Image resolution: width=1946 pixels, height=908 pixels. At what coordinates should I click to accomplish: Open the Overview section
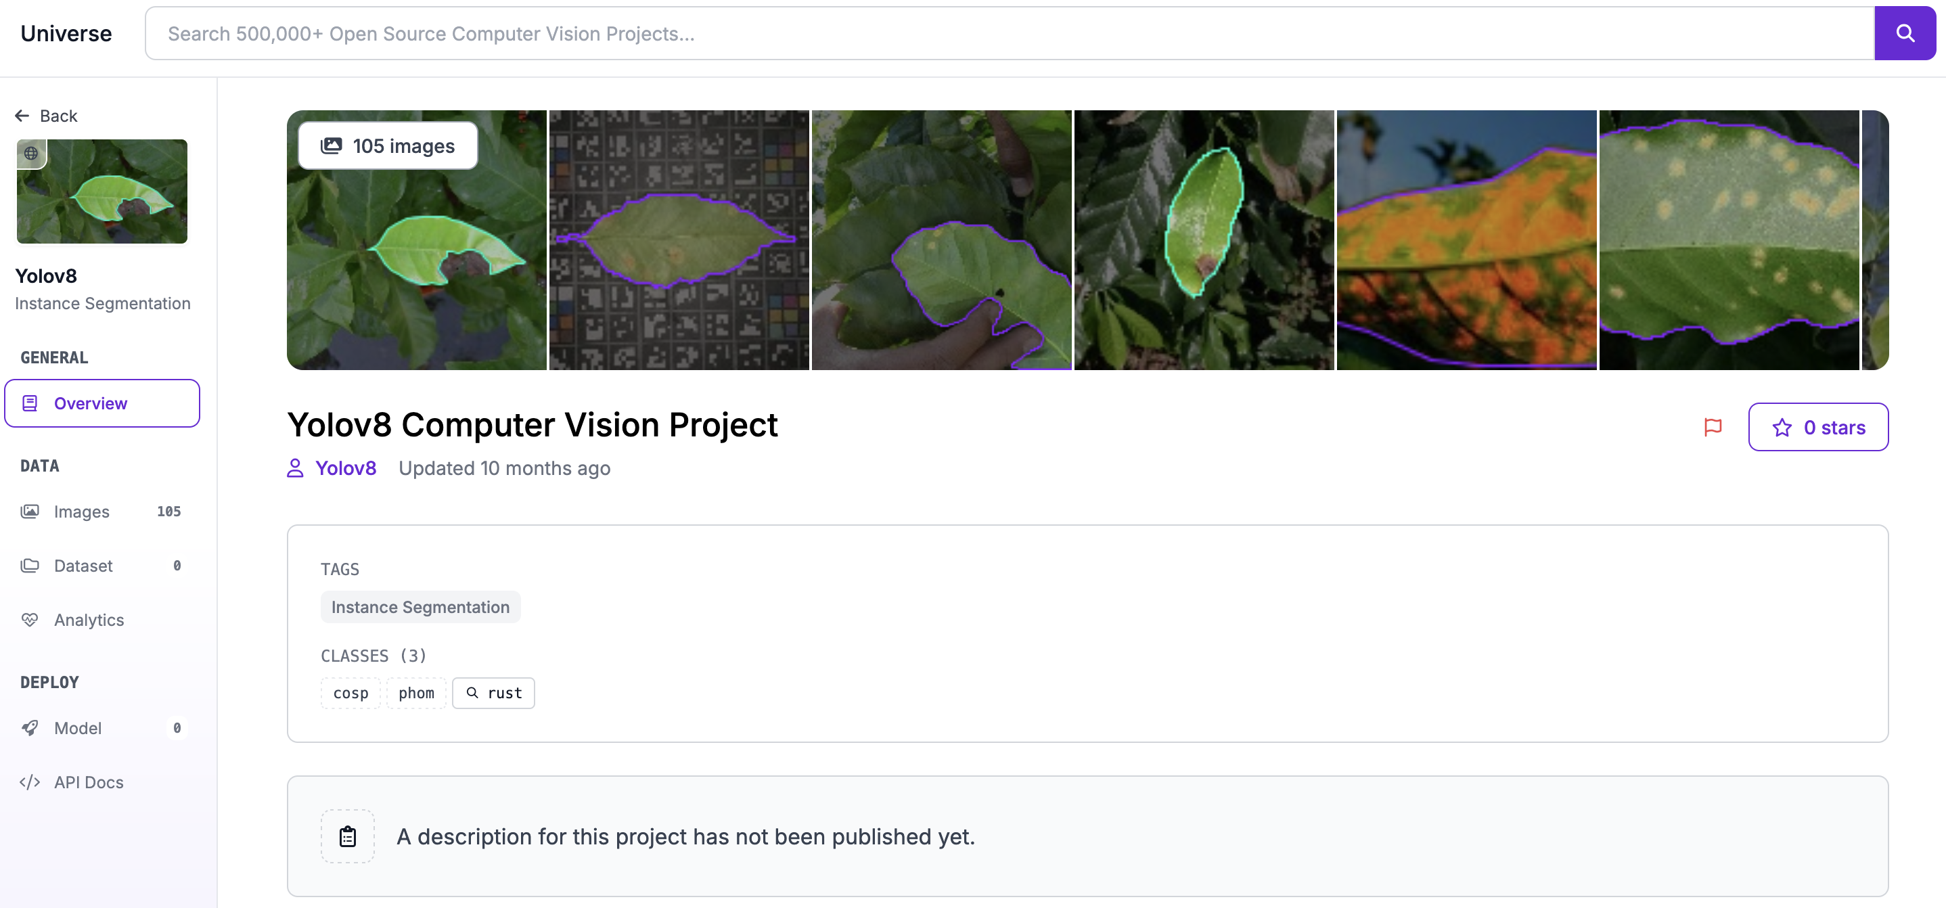pyautogui.click(x=102, y=403)
